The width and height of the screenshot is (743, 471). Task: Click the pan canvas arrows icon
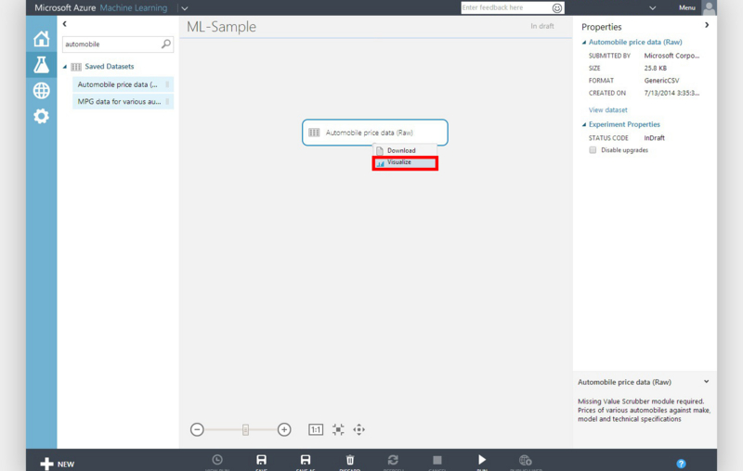click(359, 429)
